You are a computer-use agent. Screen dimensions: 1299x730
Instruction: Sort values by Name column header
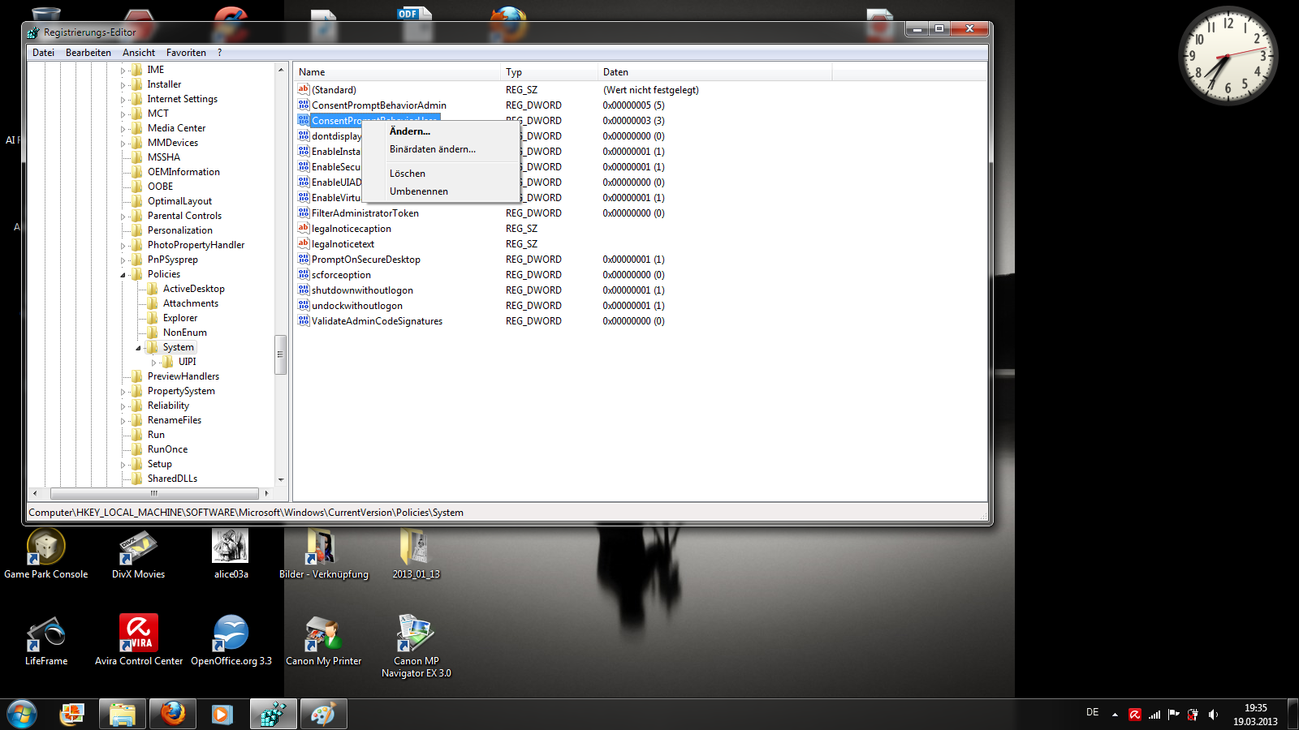point(396,72)
